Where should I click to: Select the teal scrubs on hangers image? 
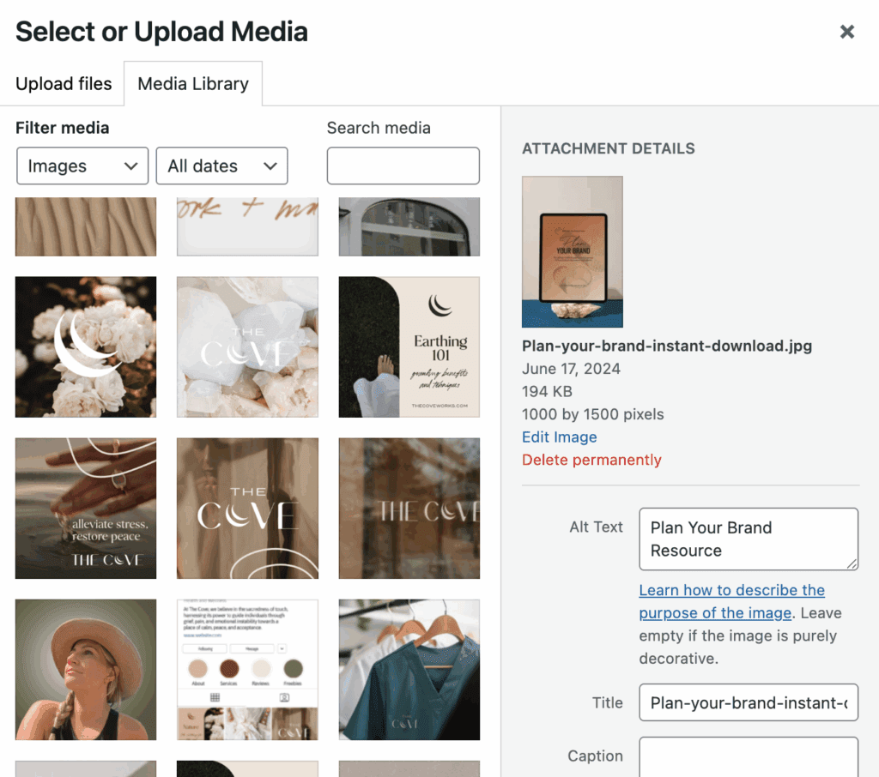(409, 669)
